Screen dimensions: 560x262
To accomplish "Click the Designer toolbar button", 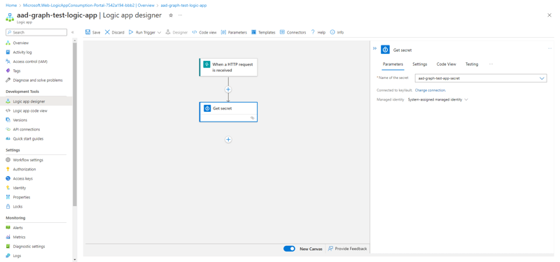I will (177, 32).
